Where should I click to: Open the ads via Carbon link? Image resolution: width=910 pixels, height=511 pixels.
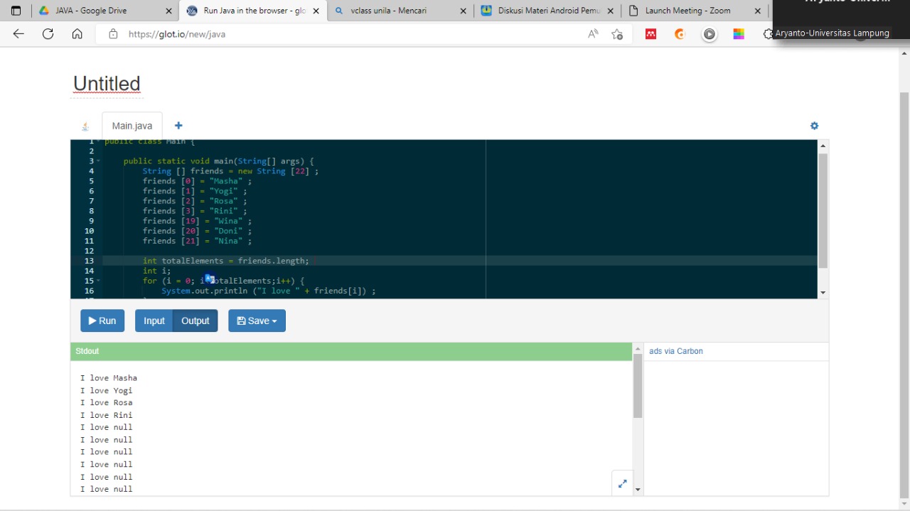coord(675,351)
